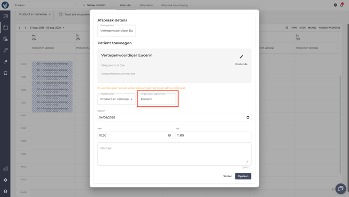Screen dimensions: 349x197
Task: Click the Di 25 day header
Action: click(x=78, y=38)
